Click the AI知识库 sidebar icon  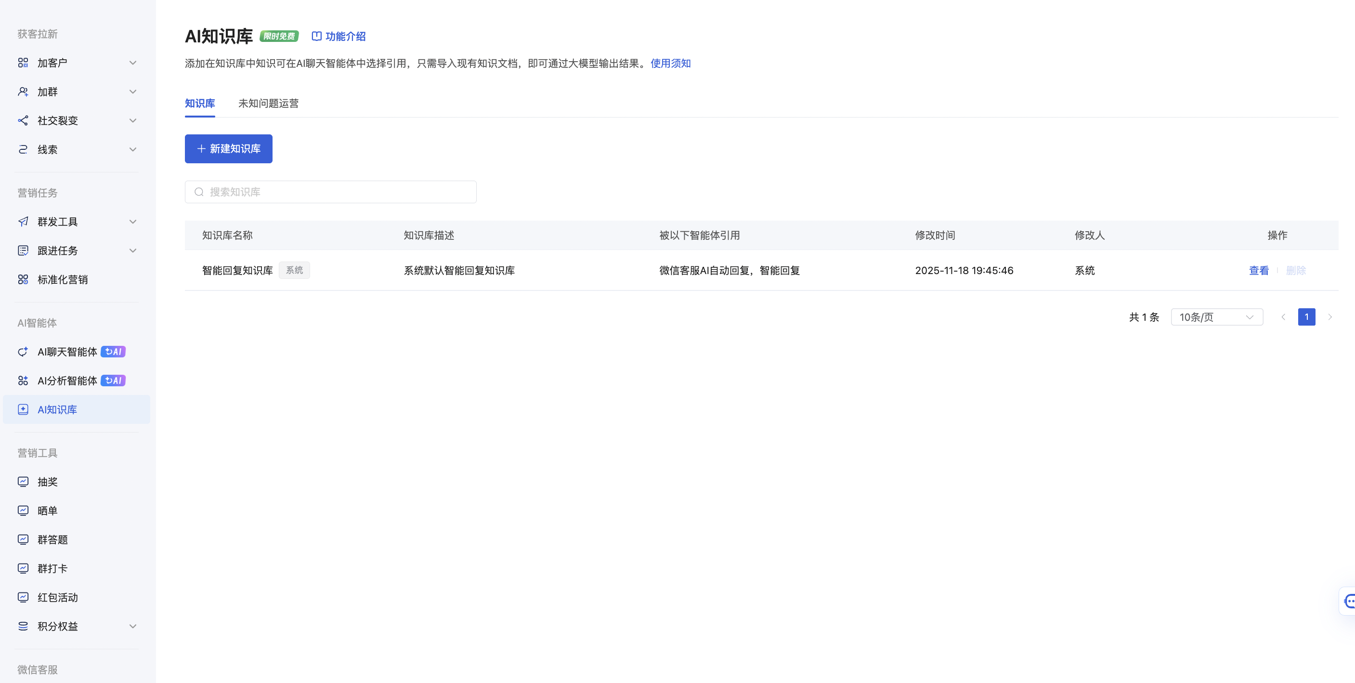(x=23, y=409)
